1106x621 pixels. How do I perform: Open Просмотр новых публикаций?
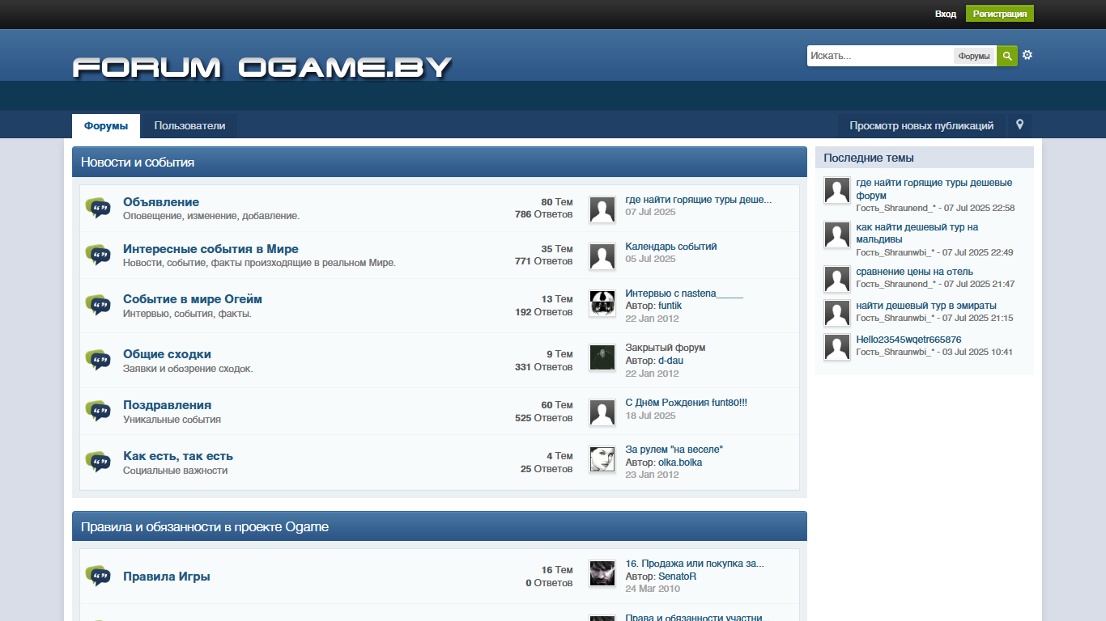coord(921,126)
